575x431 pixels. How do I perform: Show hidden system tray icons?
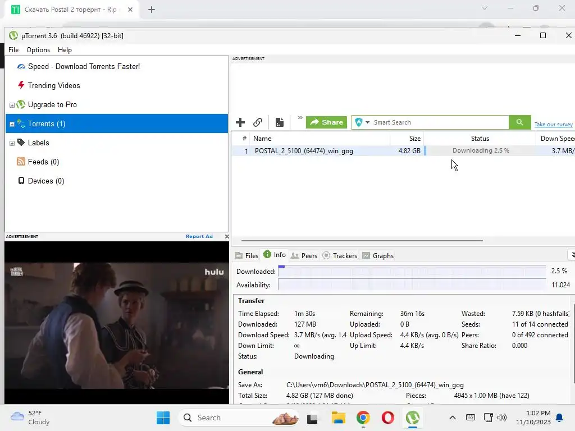tap(453, 418)
